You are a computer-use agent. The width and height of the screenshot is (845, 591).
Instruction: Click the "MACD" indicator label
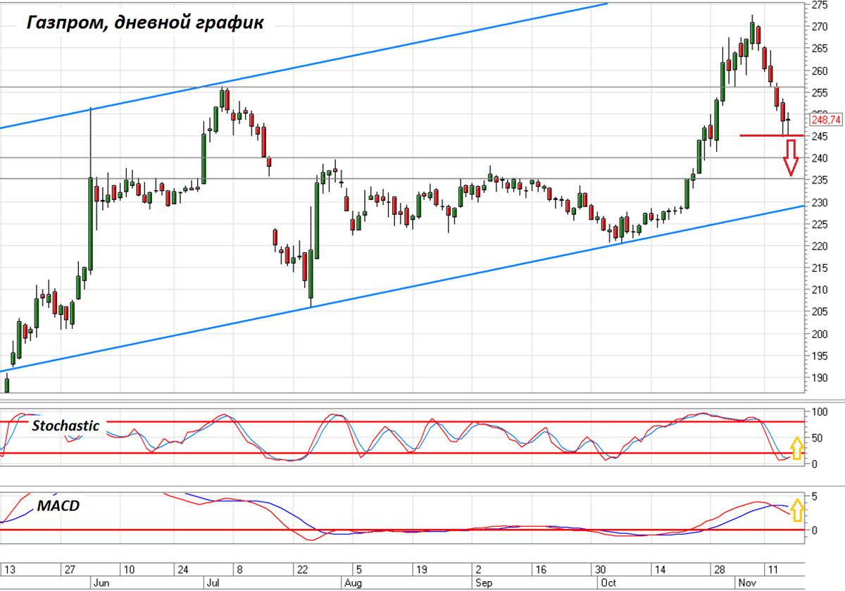click(x=58, y=505)
